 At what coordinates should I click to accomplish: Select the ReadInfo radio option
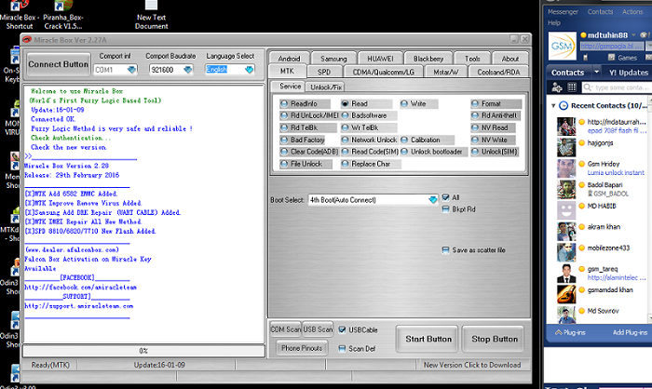click(284, 103)
